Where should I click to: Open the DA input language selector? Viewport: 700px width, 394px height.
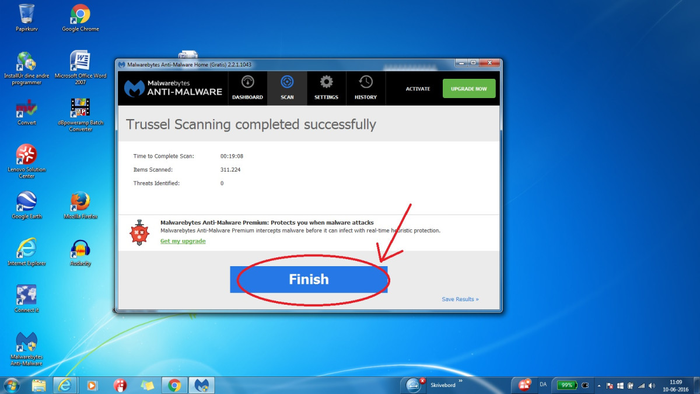[x=543, y=385]
